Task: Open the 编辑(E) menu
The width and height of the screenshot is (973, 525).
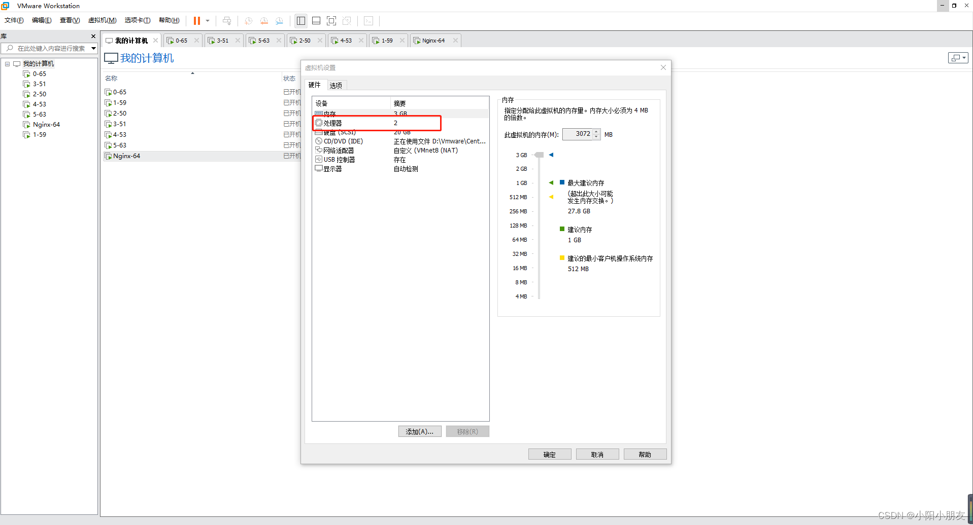Action: tap(42, 20)
